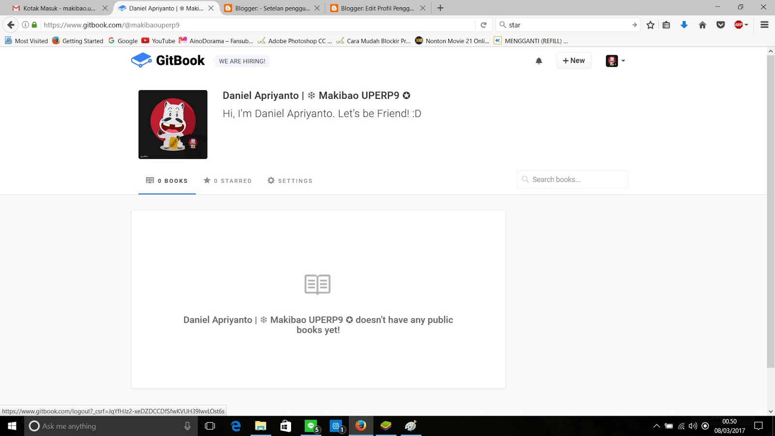This screenshot has width=775, height=436.
Task: Click the Firefox back button
Action: 11,25
